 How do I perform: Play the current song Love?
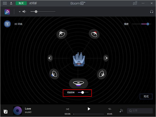click(x=89, y=109)
